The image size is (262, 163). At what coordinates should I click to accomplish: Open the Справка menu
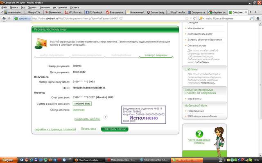[x=75, y=7]
